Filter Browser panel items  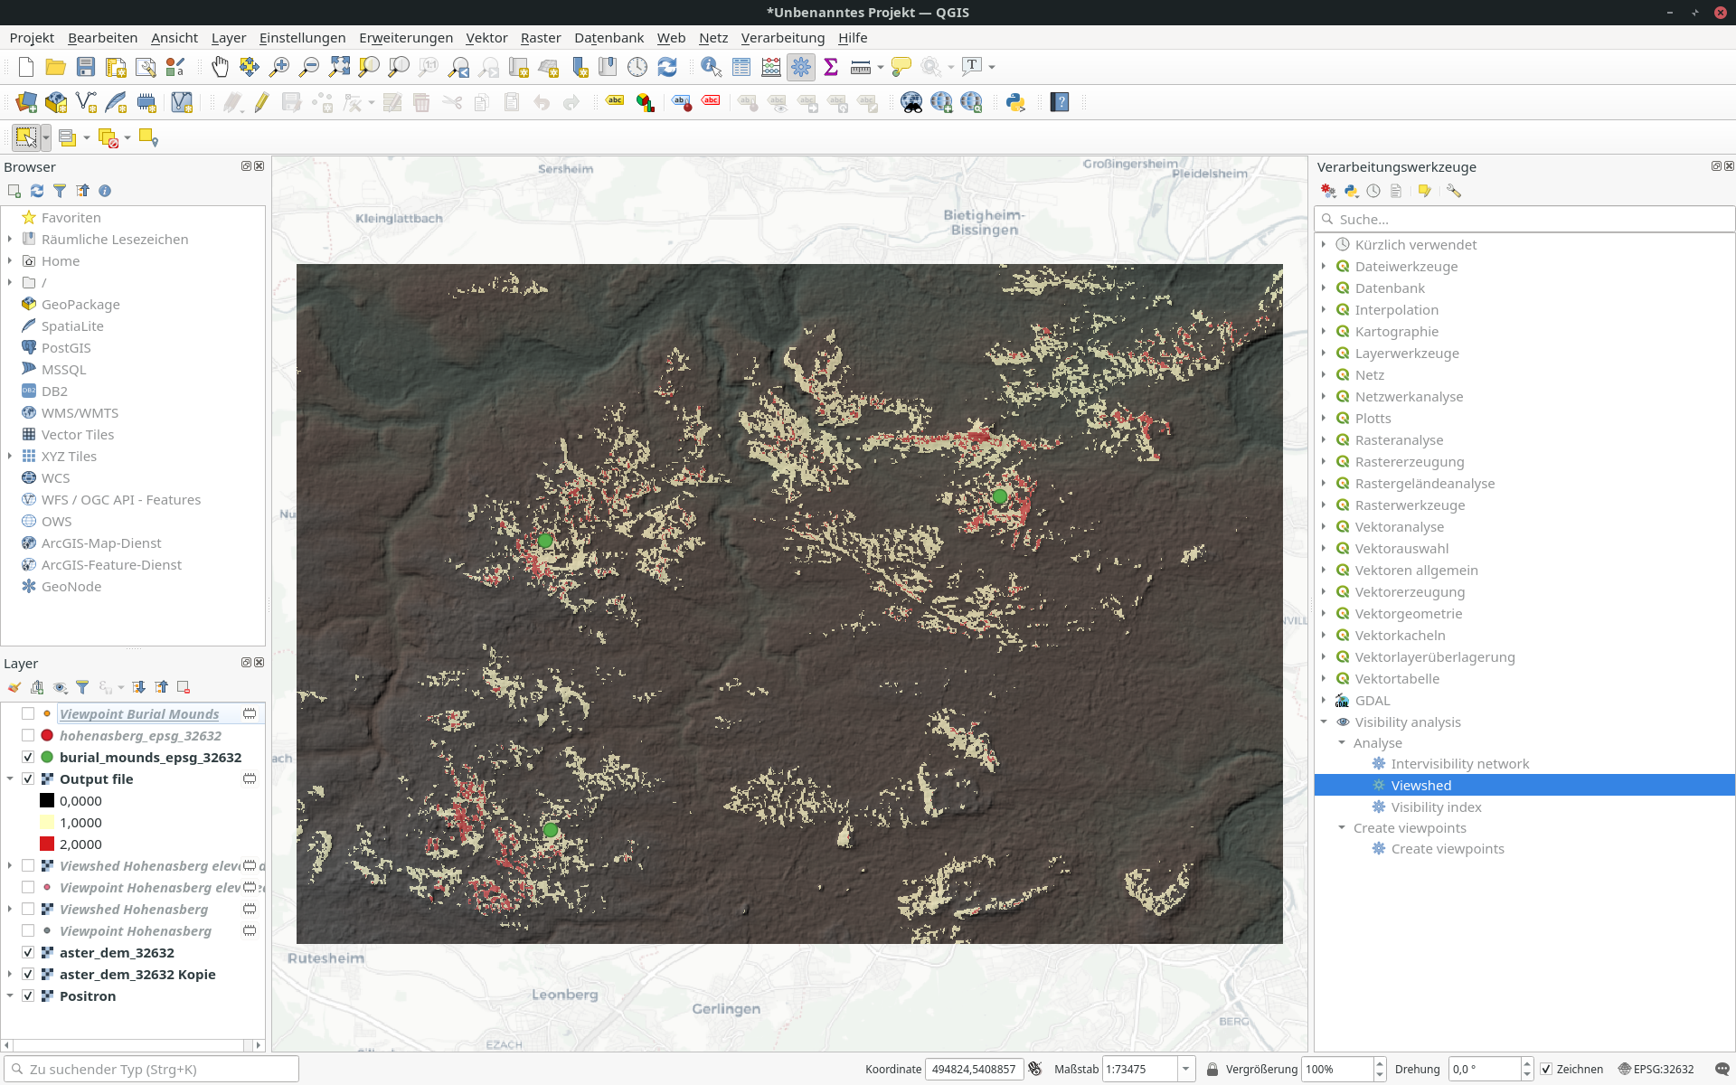point(60,191)
